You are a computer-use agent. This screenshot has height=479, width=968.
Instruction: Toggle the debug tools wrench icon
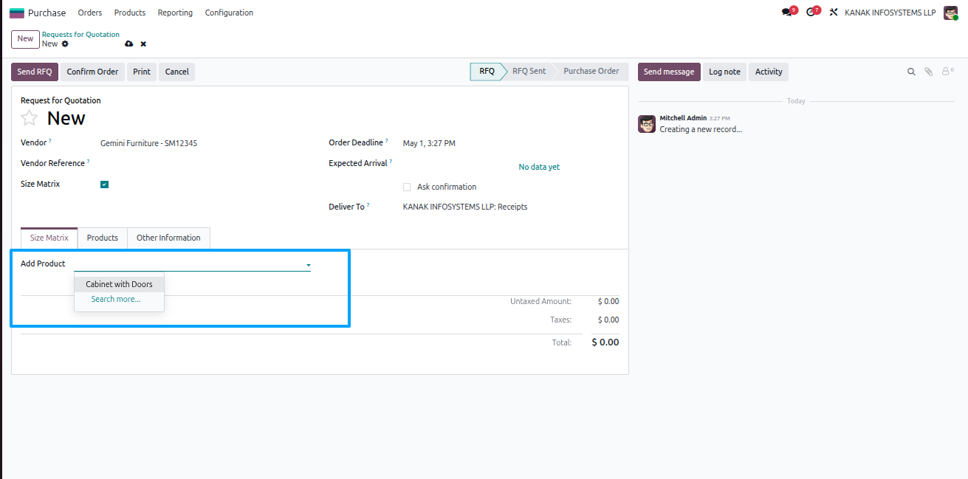tap(834, 13)
